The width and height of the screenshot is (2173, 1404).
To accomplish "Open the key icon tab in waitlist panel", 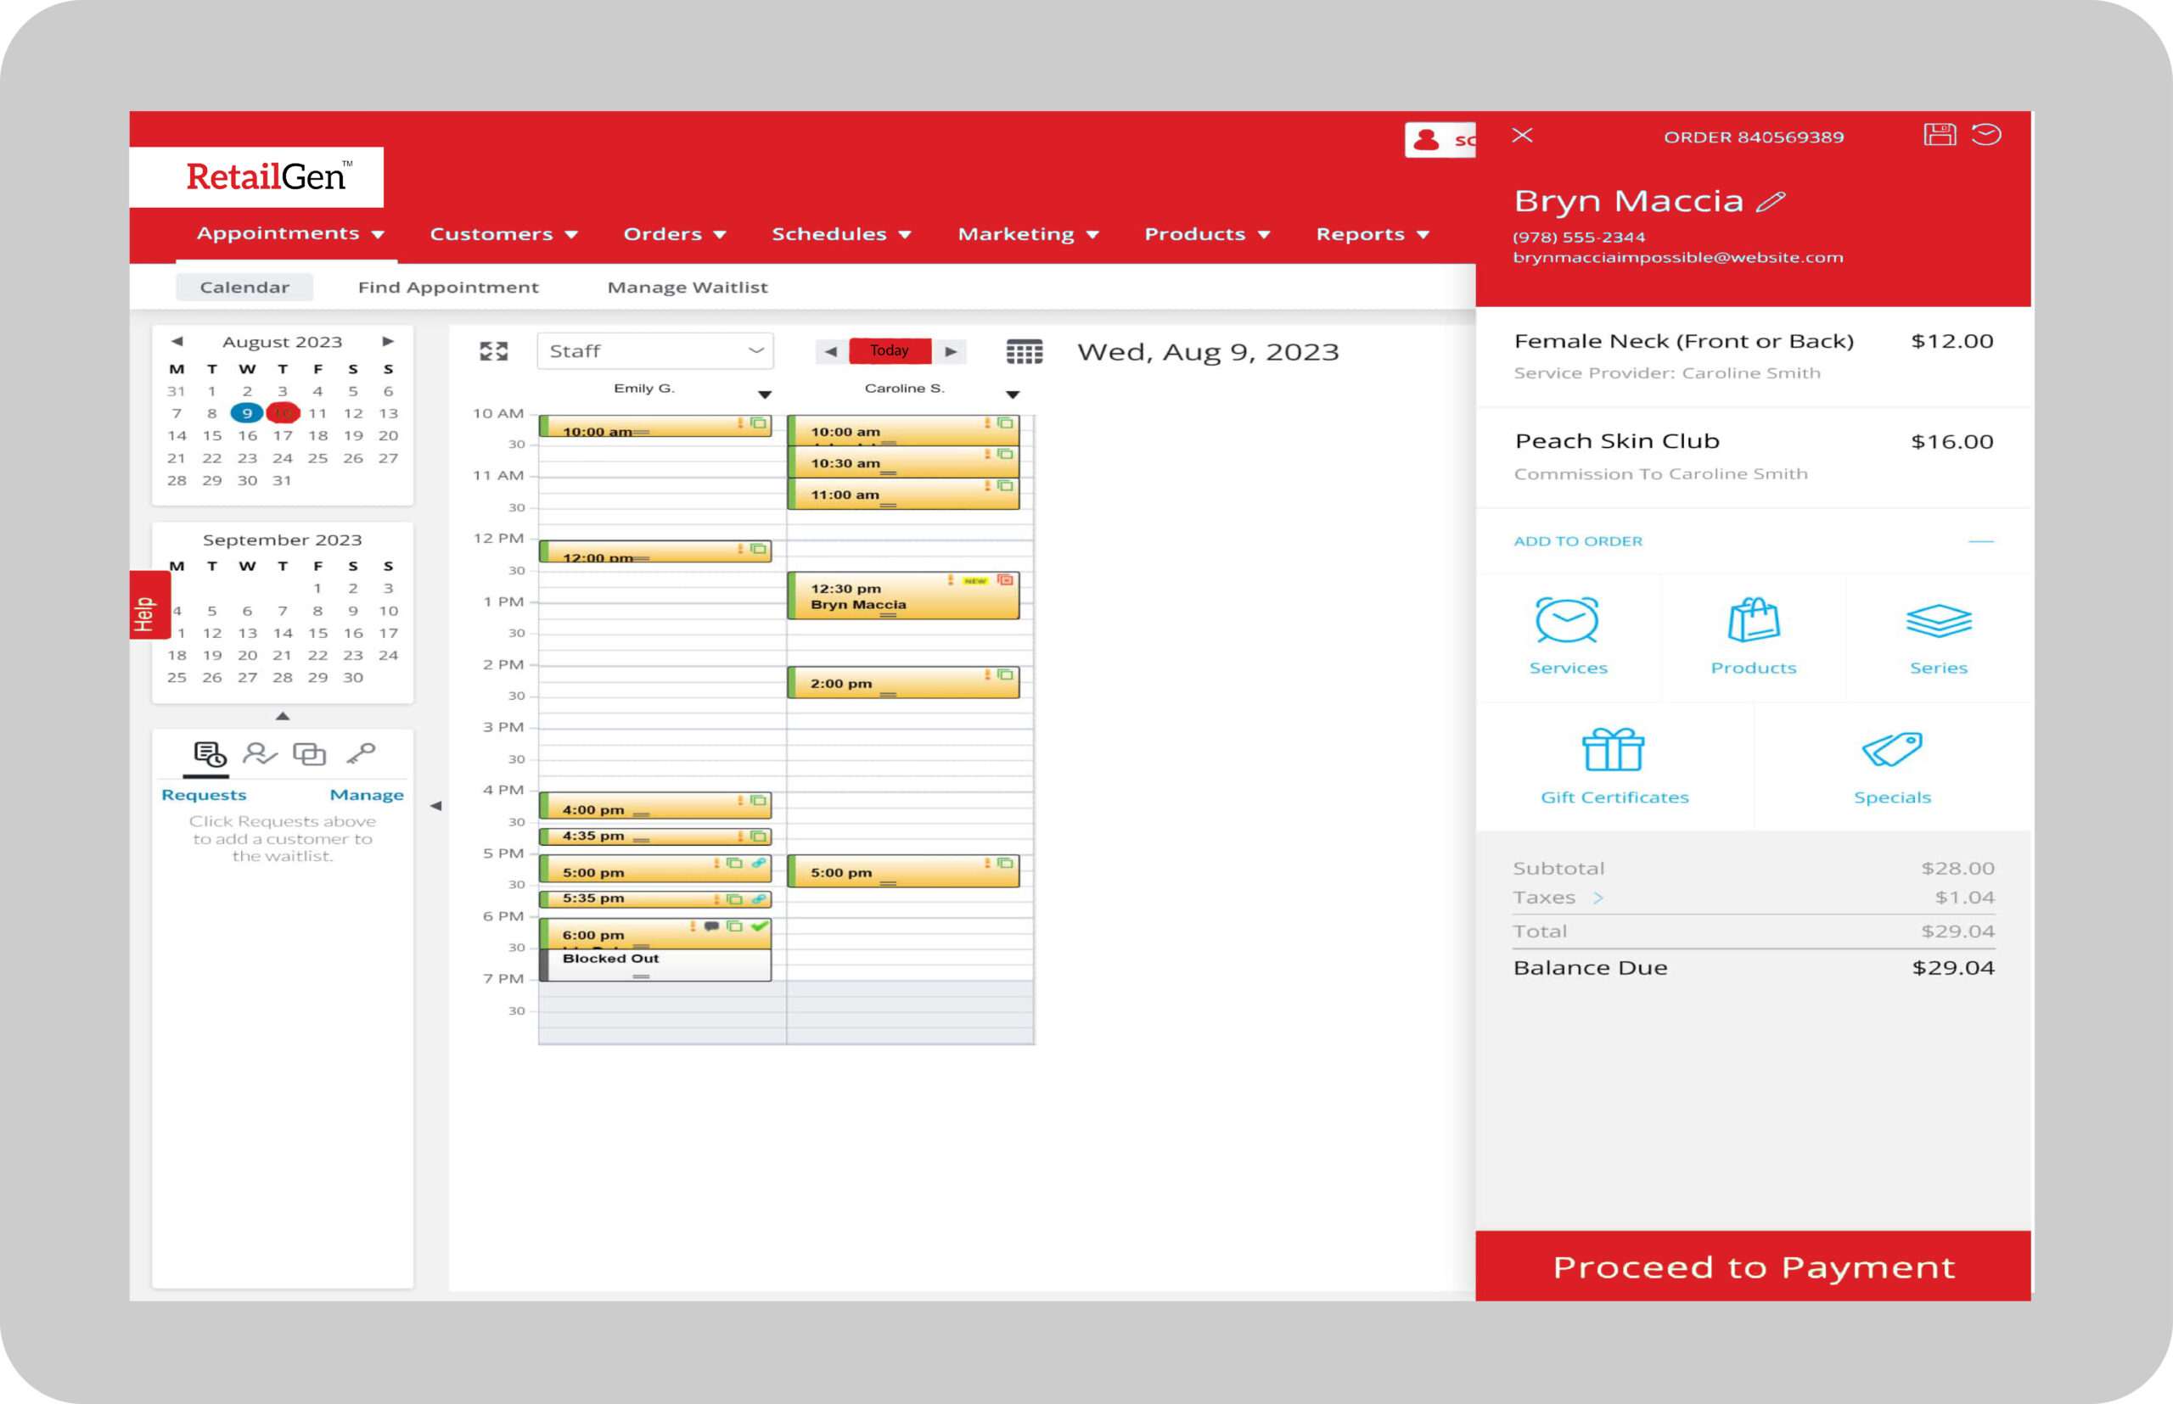I will coord(361,754).
